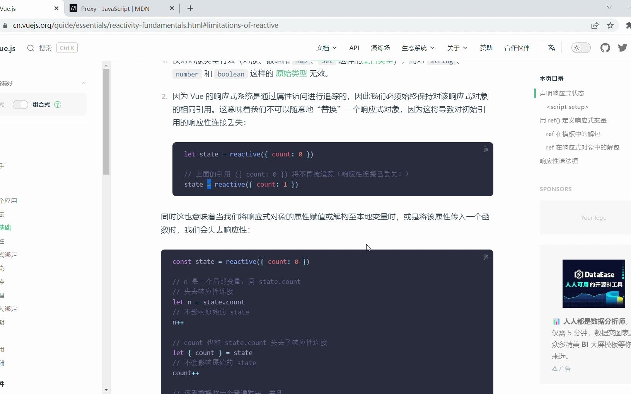Click the help icon beside 组合式
631x394 pixels.
[x=58, y=105]
